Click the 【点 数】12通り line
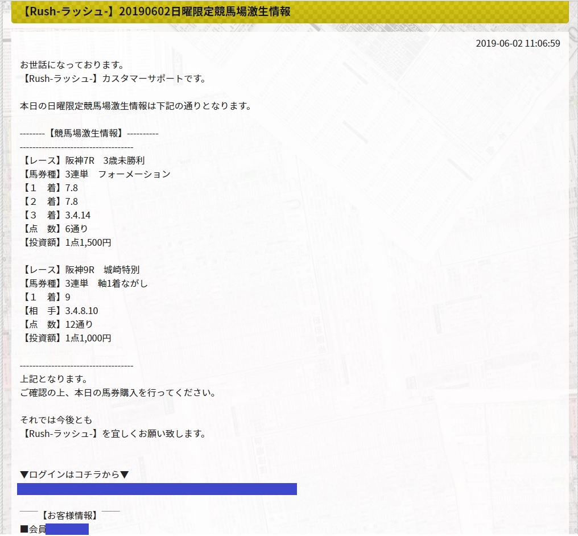Screen dimensions: 578x536 tap(57, 324)
